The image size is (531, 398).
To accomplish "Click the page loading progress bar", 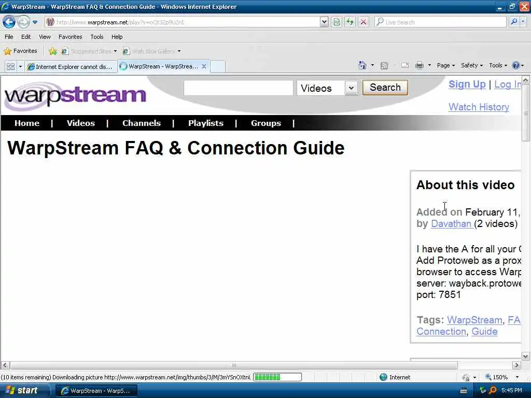I will [x=277, y=377].
